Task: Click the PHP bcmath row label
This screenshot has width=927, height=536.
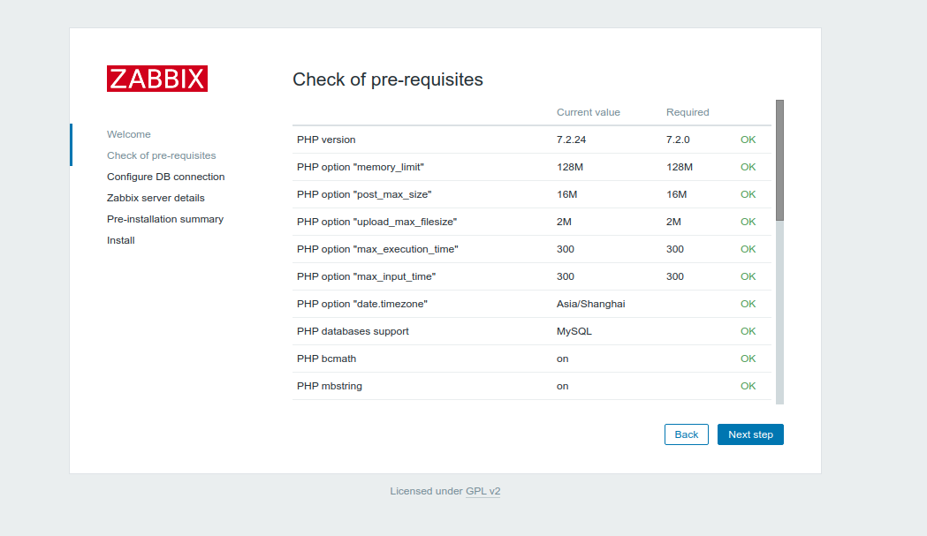Action: tap(326, 359)
